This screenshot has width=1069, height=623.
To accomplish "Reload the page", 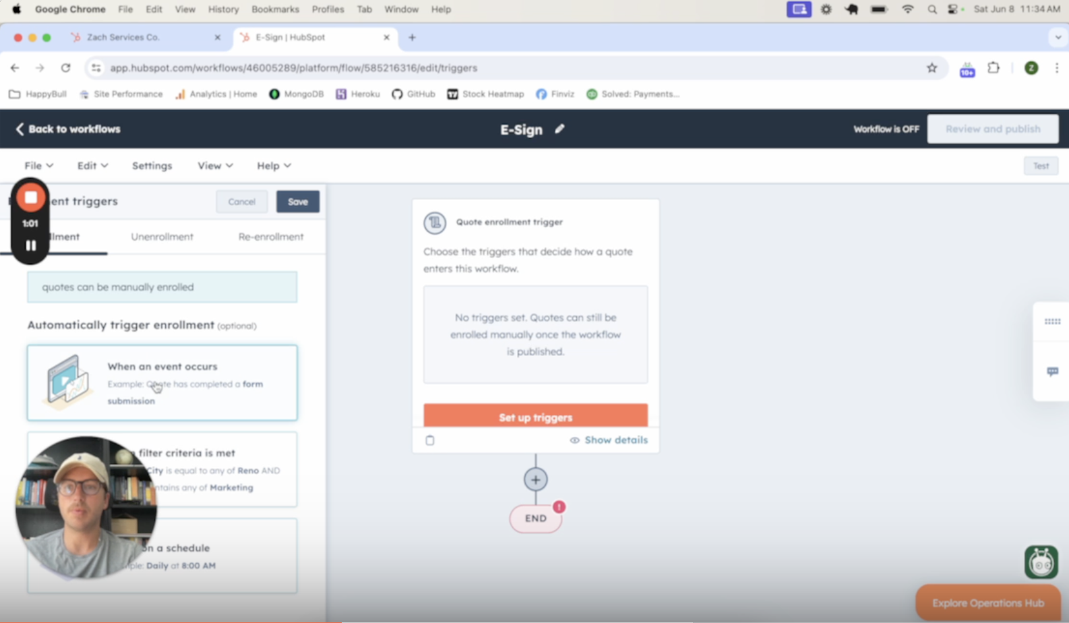I will [65, 68].
